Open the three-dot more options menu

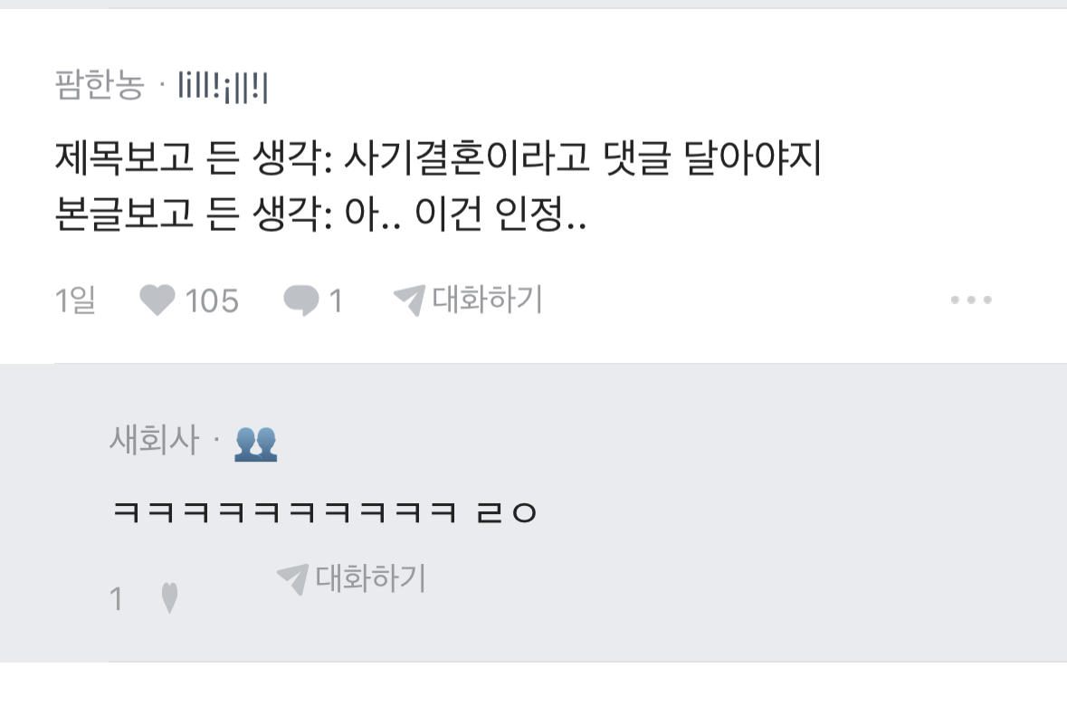click(x=971, y=300)
